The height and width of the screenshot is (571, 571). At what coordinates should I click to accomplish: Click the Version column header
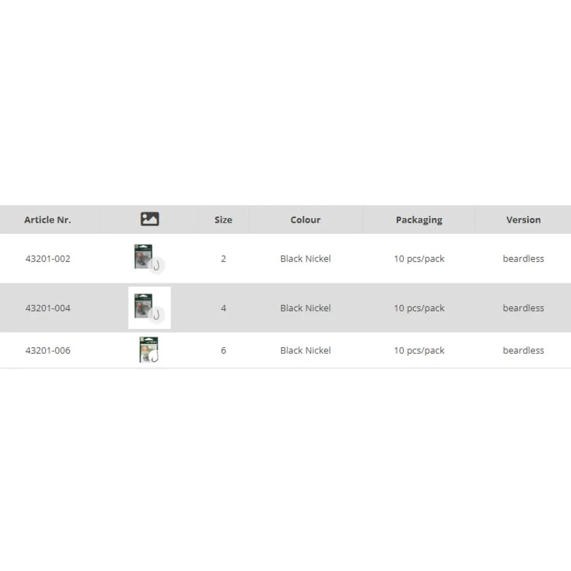[x=523, y=220]
